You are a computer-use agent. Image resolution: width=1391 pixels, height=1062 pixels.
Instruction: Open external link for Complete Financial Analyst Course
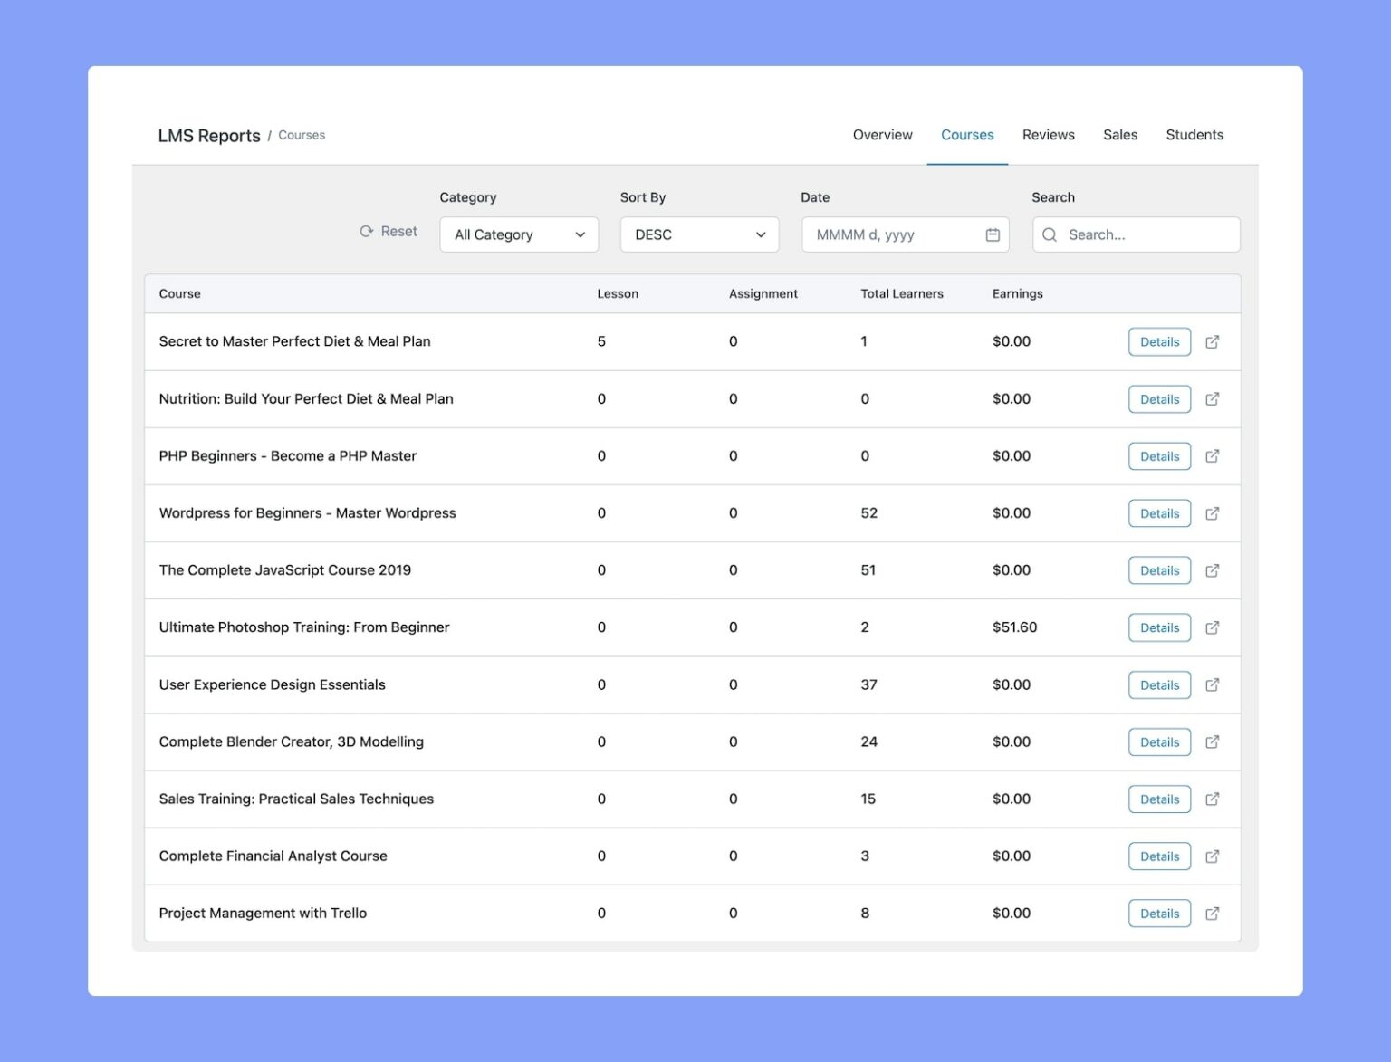[1212, 856]
